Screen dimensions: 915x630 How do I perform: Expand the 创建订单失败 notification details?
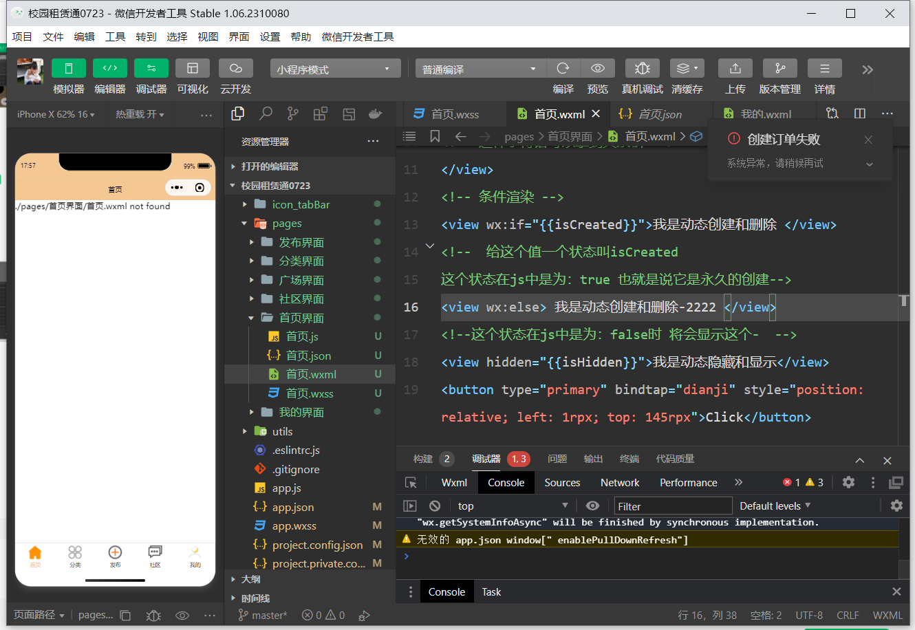tap(870, 164)
